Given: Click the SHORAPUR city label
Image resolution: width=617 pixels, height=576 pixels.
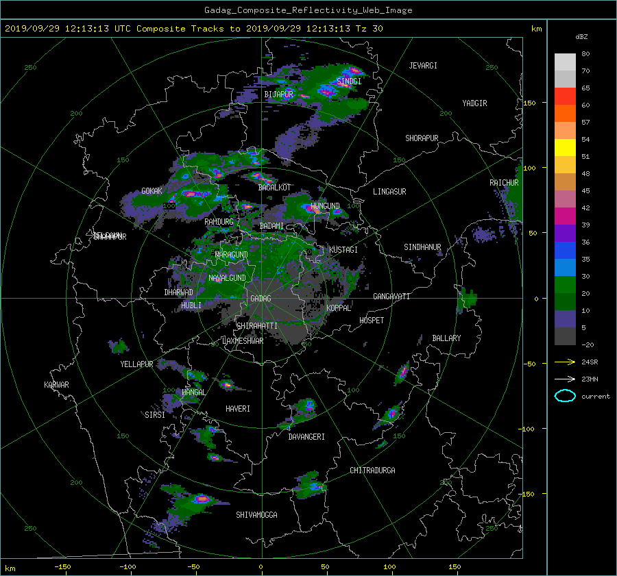Looking at the screenshot, I should (422, 138).
